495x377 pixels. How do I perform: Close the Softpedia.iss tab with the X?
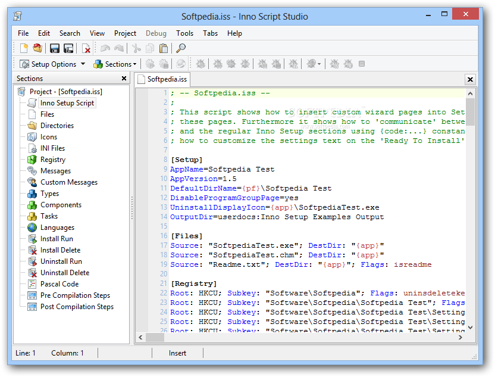(x=470, y=79)
